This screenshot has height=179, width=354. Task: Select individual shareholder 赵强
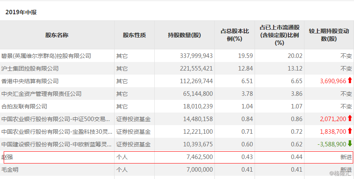click(x=7, y=157)
